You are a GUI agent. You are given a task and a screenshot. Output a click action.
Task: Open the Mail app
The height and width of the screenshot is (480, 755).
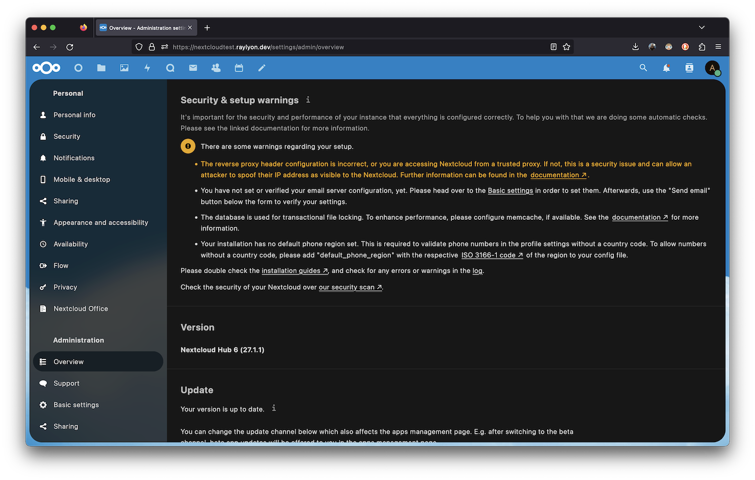193,67
